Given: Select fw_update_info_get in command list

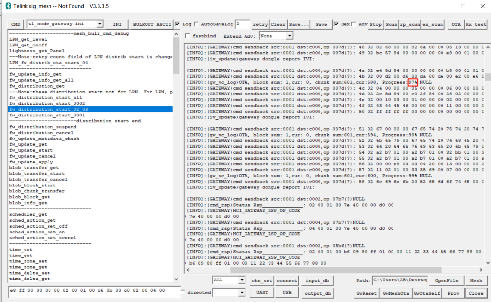Looking at the screenshot, I should click(x=35, y=74).
